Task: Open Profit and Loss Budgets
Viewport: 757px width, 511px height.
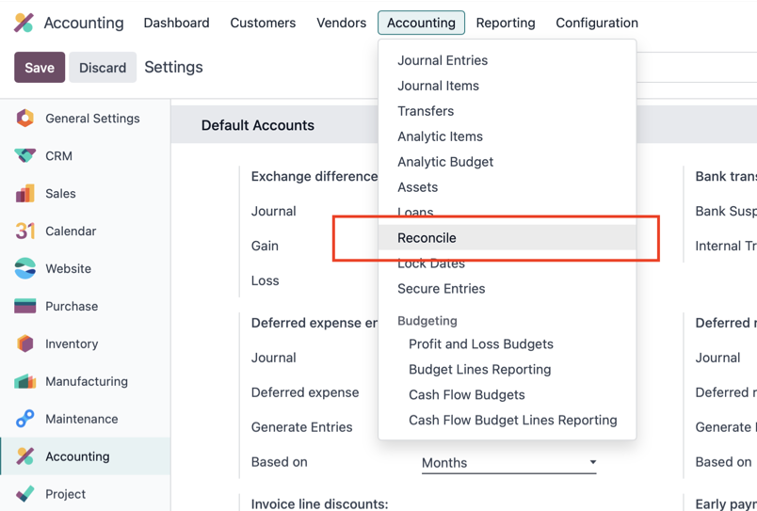Action: (507, 344)
